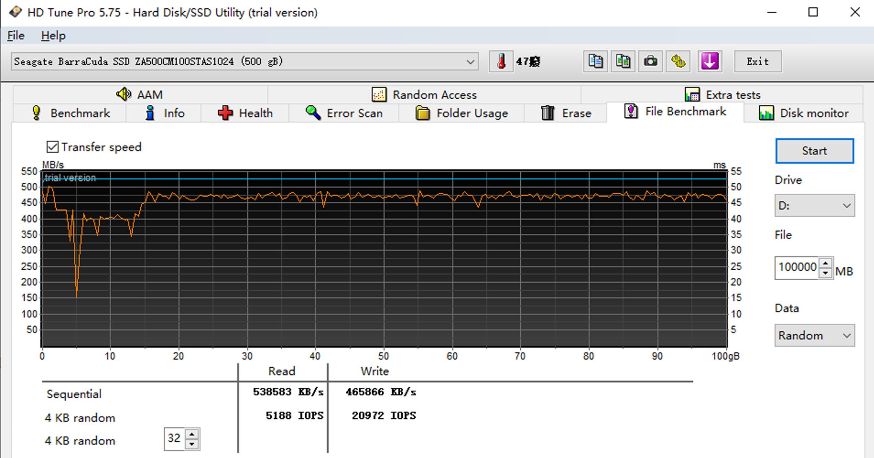874x458 pixels.
Task: Click the copy text to clipboard icon
Action: click(x=595, y=61)
